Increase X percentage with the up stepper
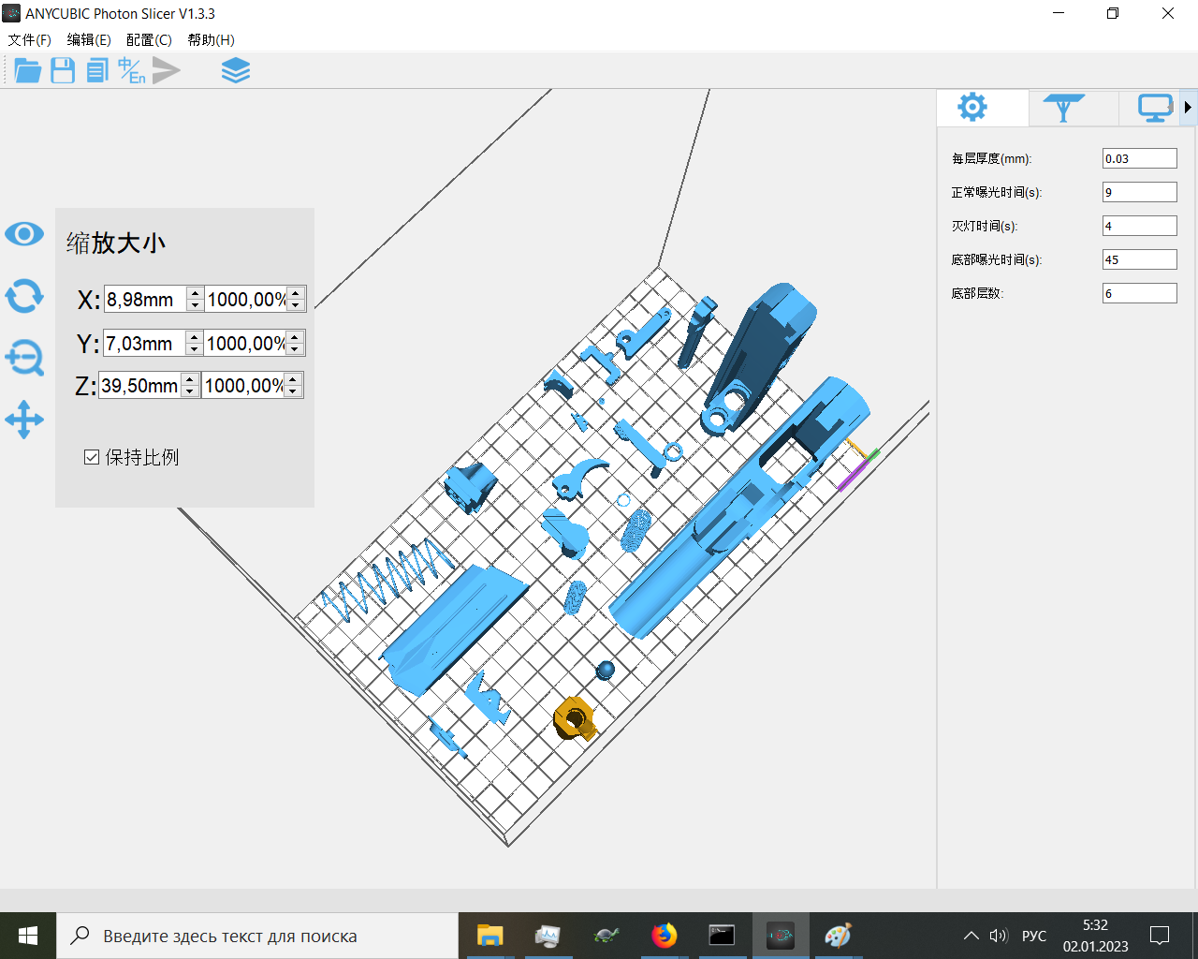The image size is (1198, 959). click(296, 293)
